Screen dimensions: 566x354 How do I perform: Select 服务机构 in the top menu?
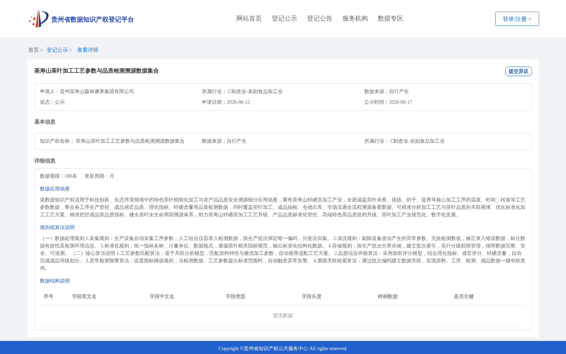(x=355, y=18)
